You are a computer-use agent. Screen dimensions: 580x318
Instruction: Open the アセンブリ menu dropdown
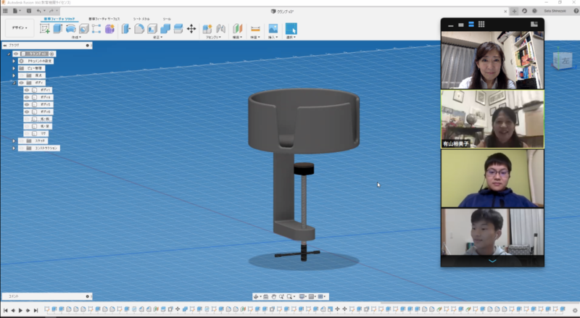(213, 38)
